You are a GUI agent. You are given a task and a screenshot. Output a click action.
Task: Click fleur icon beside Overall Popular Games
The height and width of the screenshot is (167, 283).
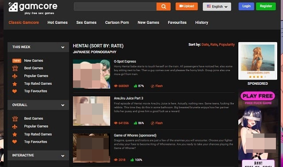click(15, 127)
